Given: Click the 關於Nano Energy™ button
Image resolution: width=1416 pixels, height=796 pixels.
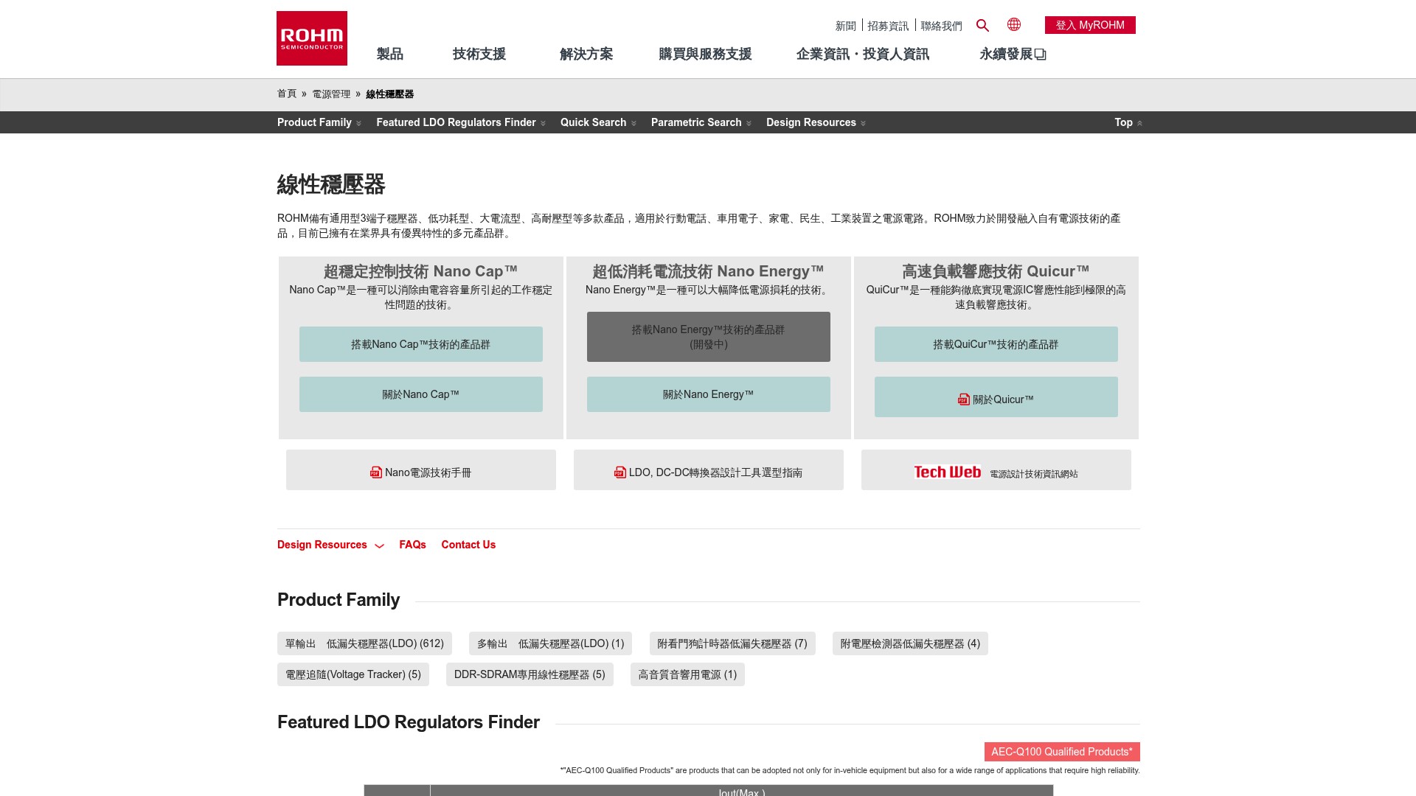Looking at the screenshot, I should (709, 394).
